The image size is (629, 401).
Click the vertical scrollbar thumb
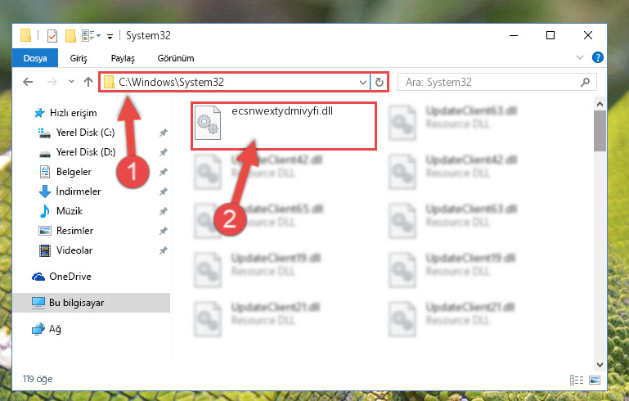[600, 131]
